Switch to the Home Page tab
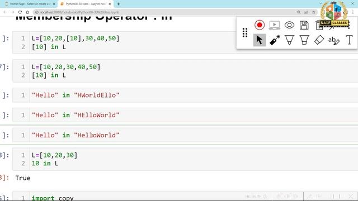358x201 pixels. point(29,4)
